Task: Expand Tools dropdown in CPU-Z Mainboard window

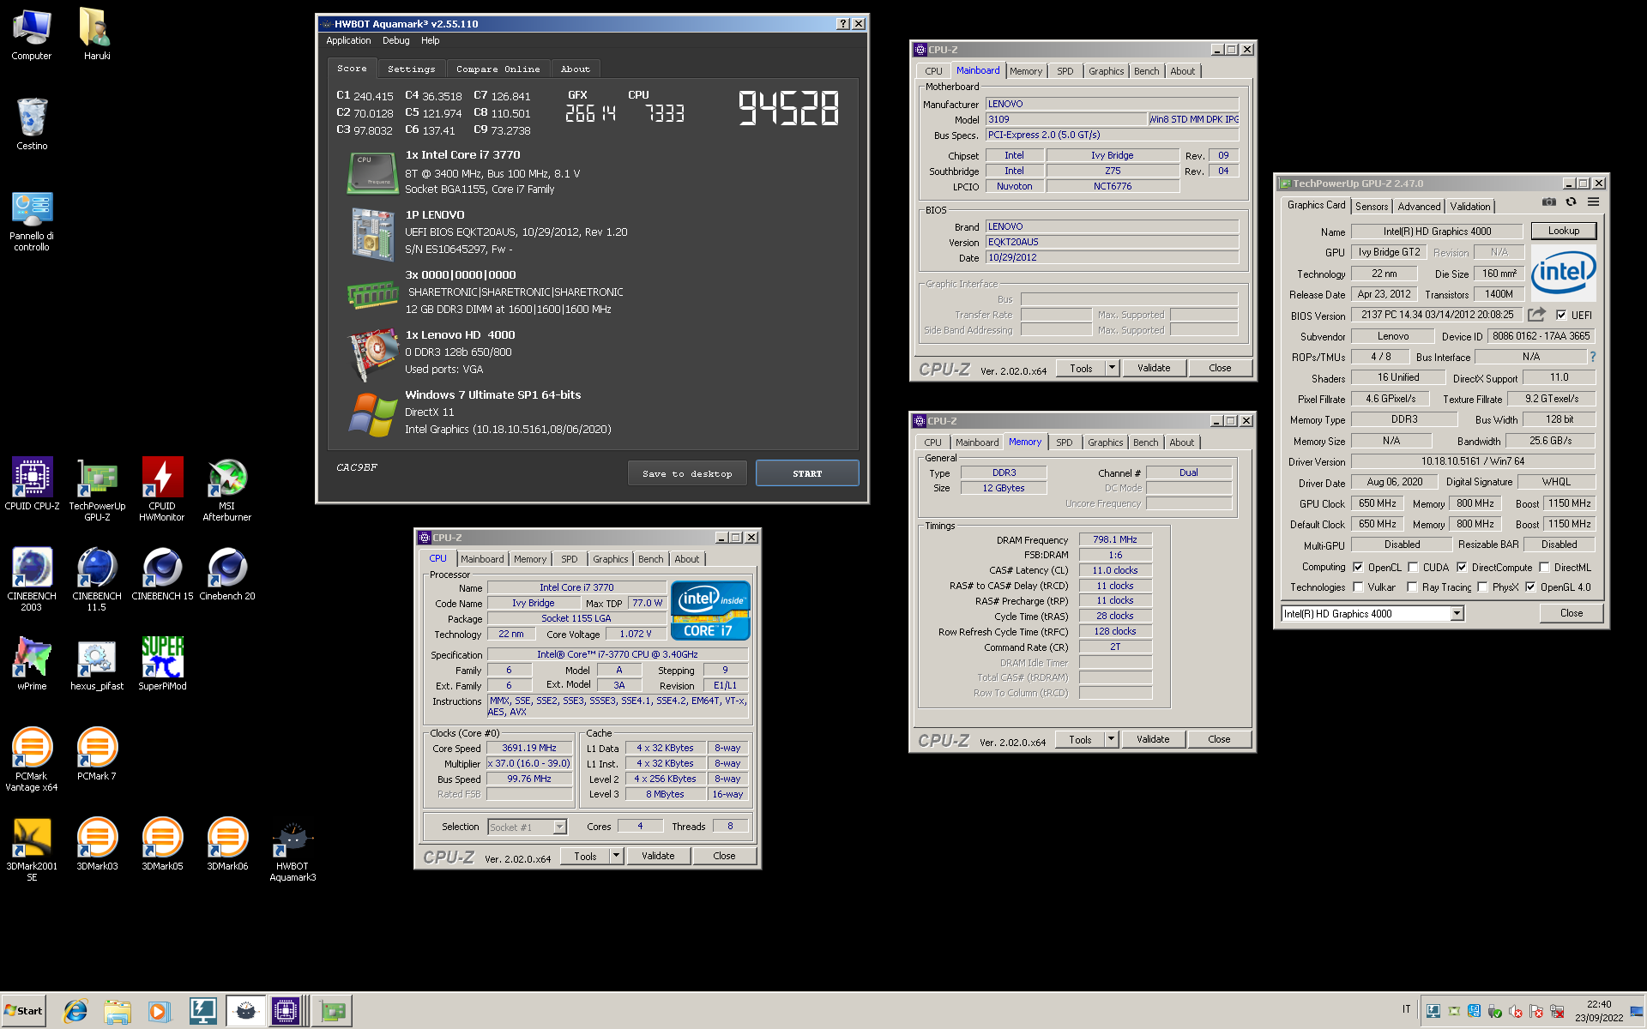Action: point(1112,368)
